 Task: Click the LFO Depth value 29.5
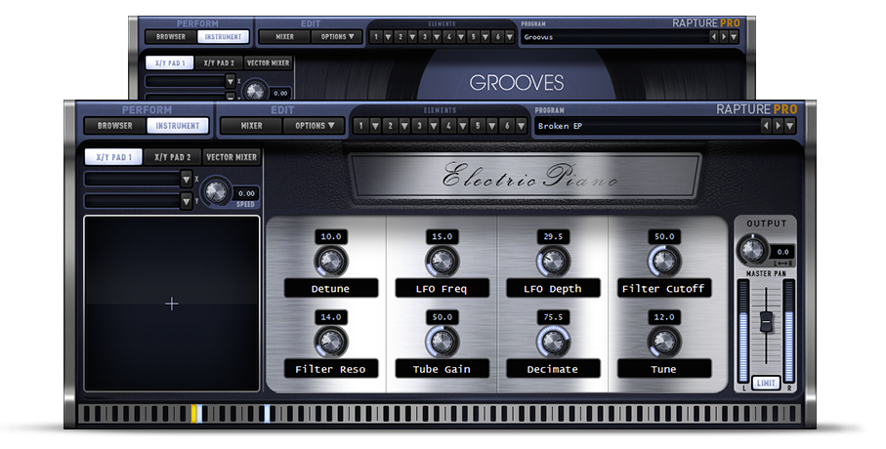553,236
